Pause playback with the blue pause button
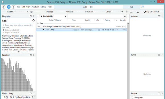 pyautogui.click(x=9, y=7)
